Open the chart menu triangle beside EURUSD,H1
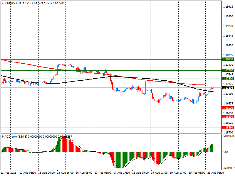Viewport: 235px width, 176px height. (3, 3)
